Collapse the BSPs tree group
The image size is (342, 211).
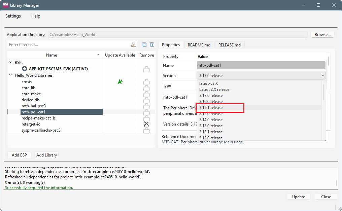10,63
